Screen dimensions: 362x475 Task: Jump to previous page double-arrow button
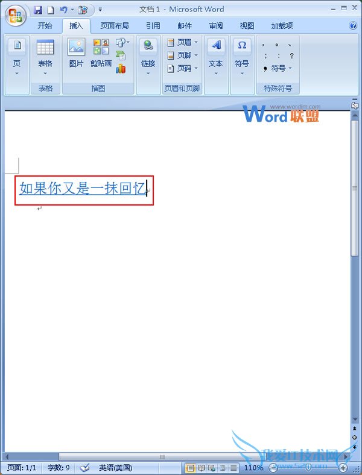(x=354, y=429)
